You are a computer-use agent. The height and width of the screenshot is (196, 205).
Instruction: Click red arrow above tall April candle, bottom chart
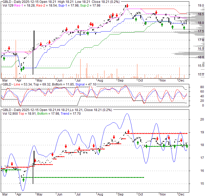(x=34, y=160)
